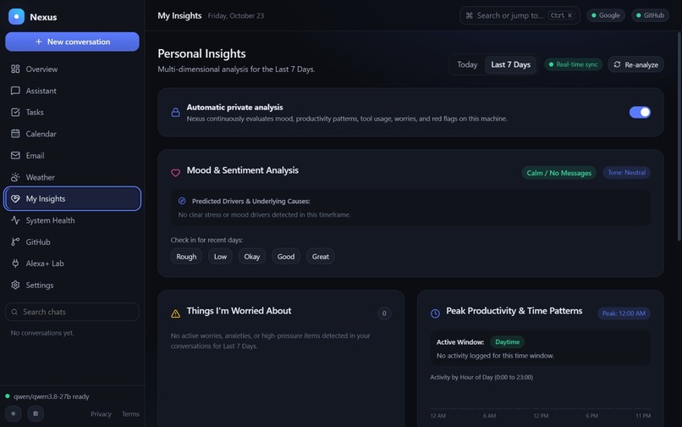Click the Friday, October 23 date text
682x427 pixels.
(236, 16)
